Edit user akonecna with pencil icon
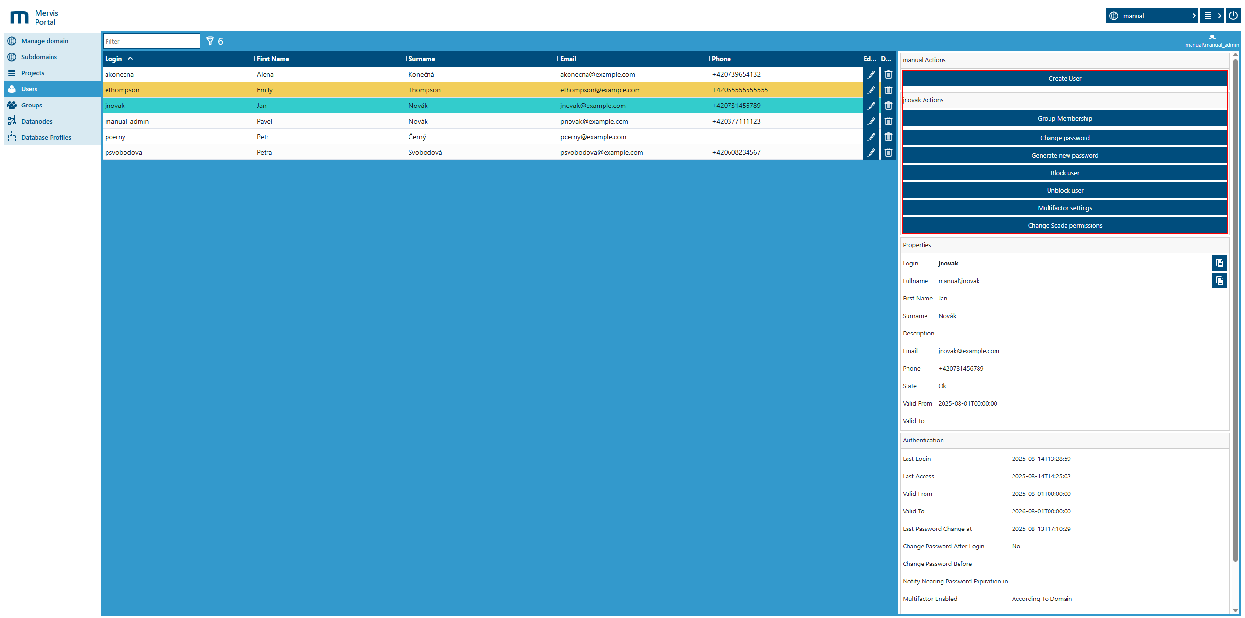The height and width of the screenshot is (618, 1245). point(871,74)
